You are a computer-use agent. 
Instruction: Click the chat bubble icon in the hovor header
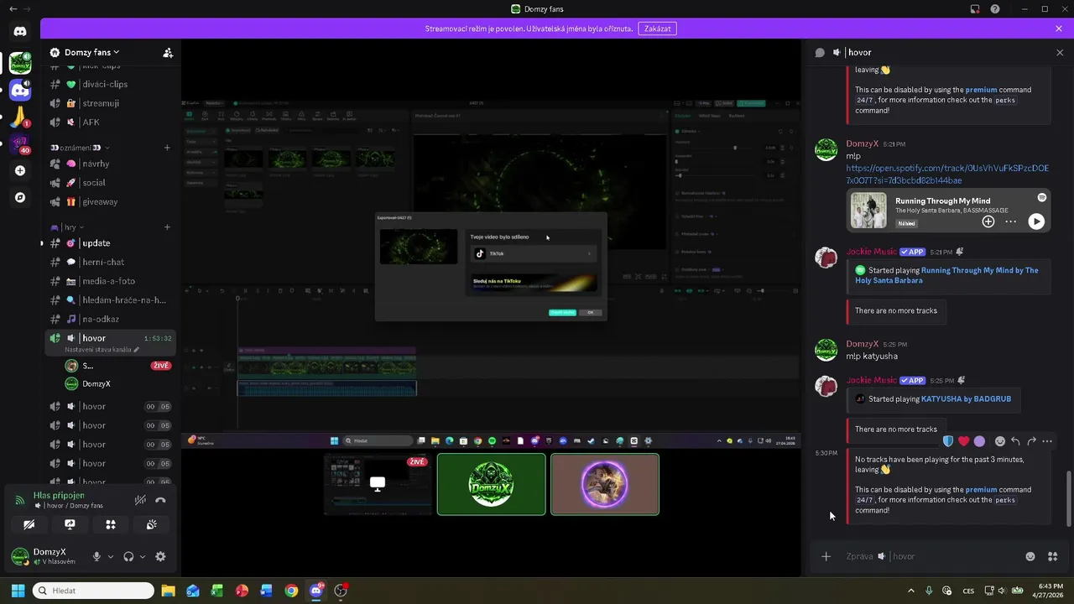[820, 52]
